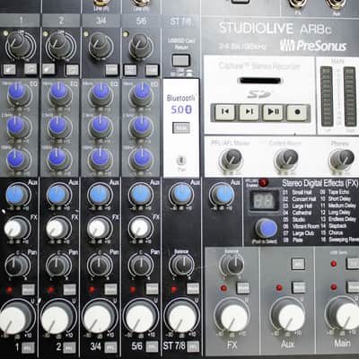Click channel 2 high EQ knob
Viewport: 359px width, 359px height.
59,93
